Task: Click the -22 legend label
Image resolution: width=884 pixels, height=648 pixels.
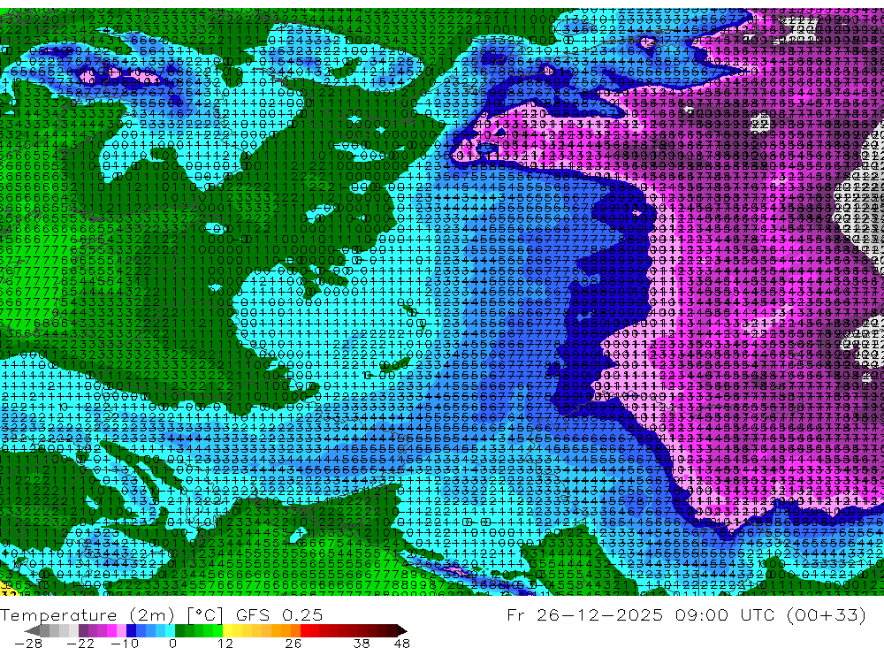Action: (x=80, y=643)
